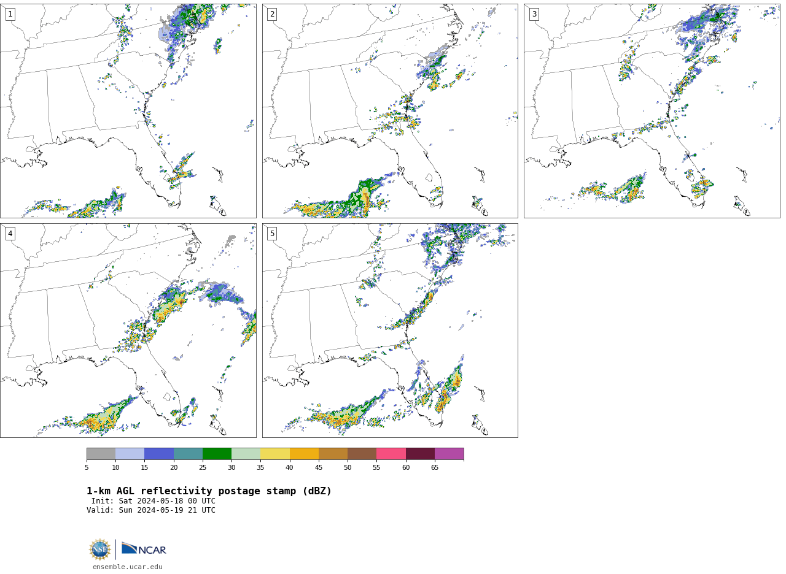Image resolution: width=786 pixels, height=574 pixels.
Task: Click the '1-km AGL reflectivity postage stamp (dBZ)' title
Action: pos(209,491)
